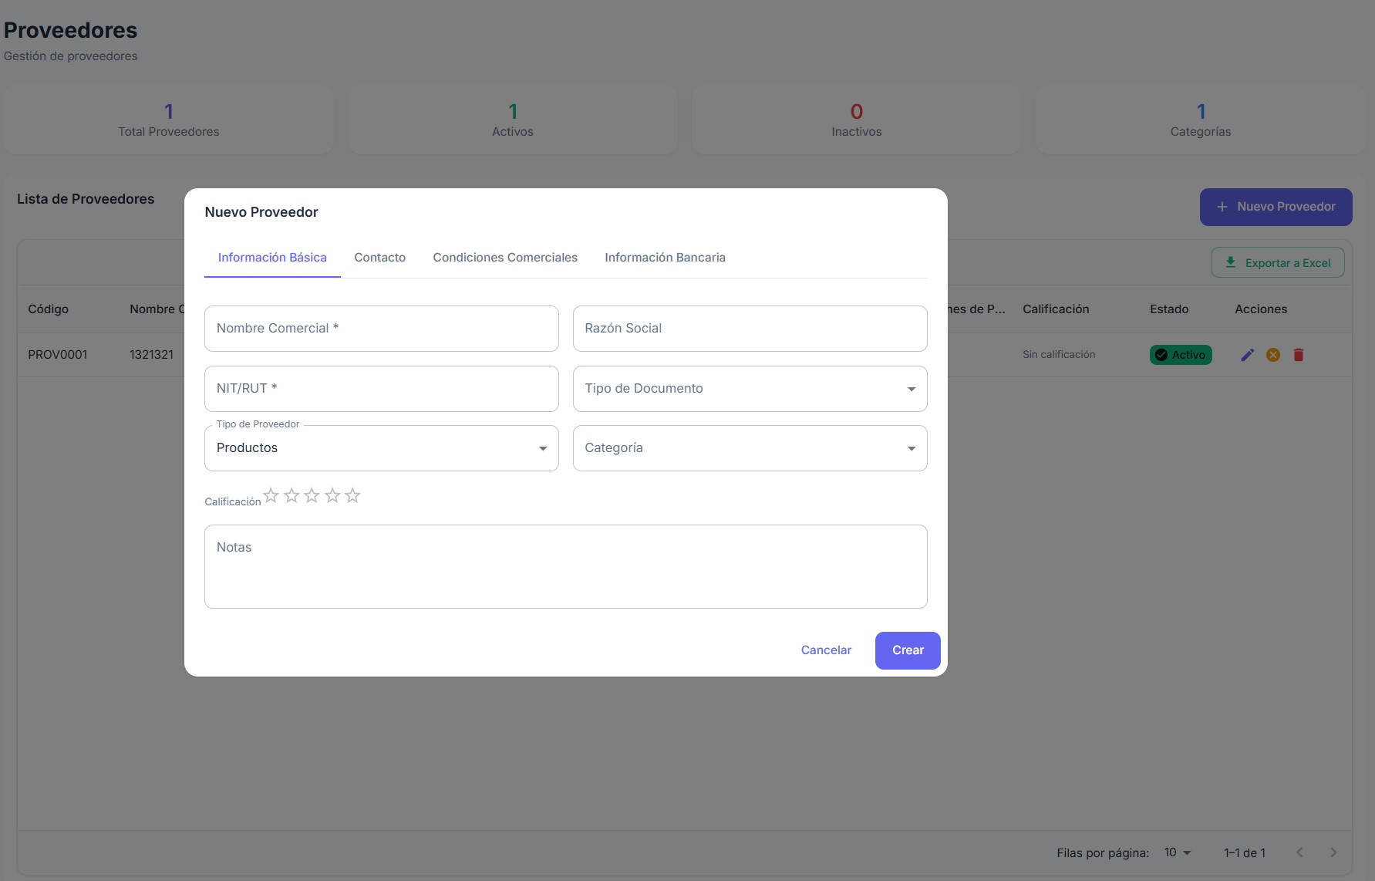1375x881 pixels.
Task: Click the orange deactivate icon for PROV0001
Action: pos(1273,355)
